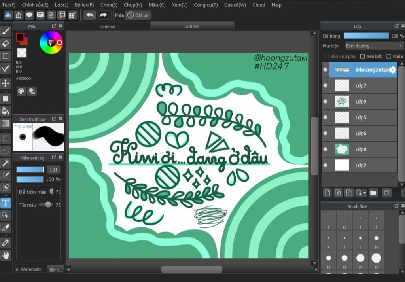Viewport: 405px width, 282px height.
Task: Undock the Xem trước cọ panel
Action: (x=54, y=119)
